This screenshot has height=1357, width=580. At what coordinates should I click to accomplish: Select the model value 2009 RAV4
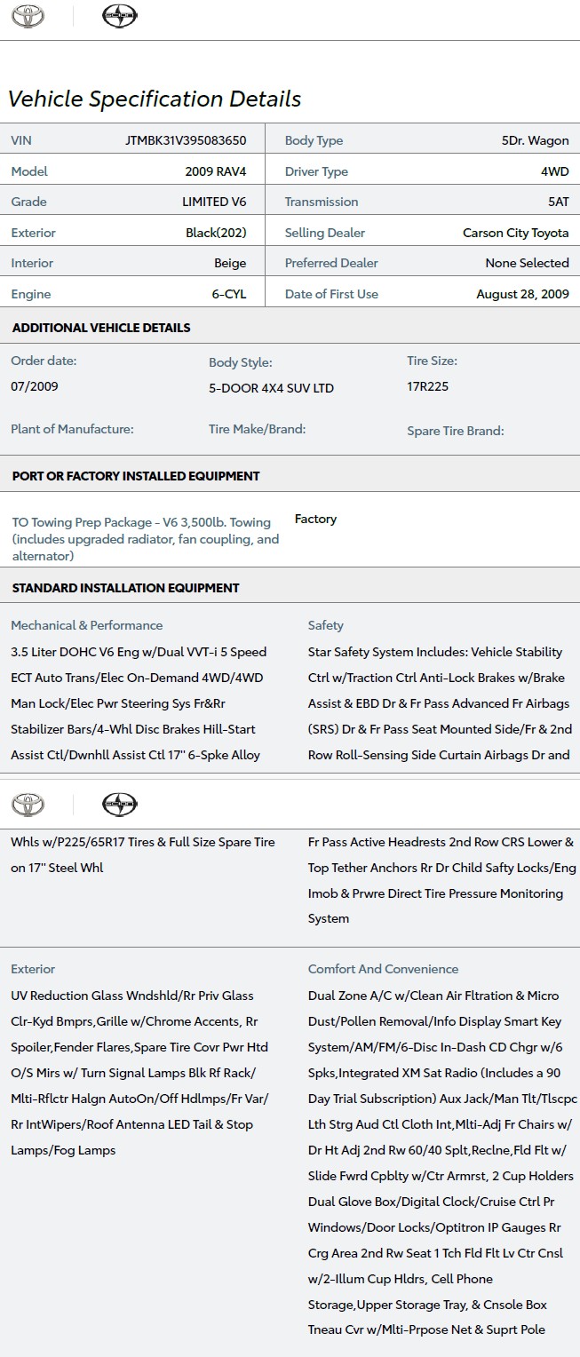(x=216, y=171)
